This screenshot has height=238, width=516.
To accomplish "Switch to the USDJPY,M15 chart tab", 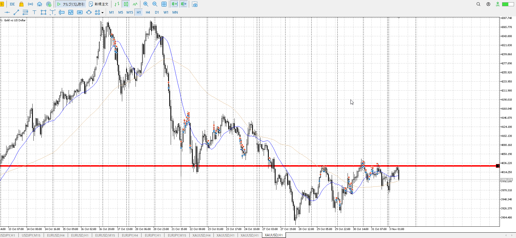I will [31, 235].
